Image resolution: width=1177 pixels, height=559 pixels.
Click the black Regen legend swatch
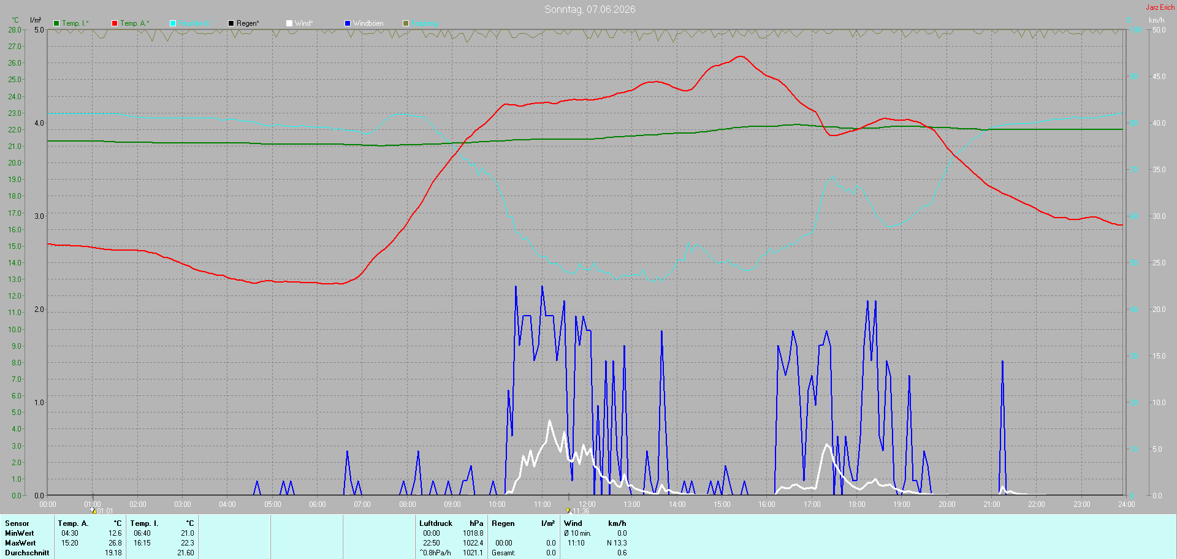231,23
